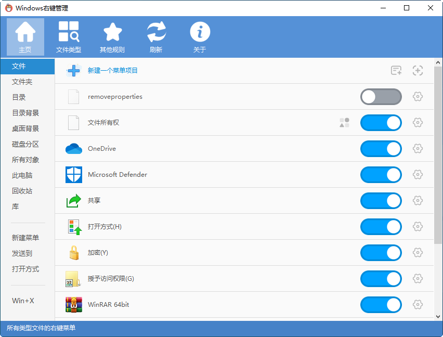Open the 主页 home toolbar icon
The width and height of the screenshot is (443, 337).
coord(25,37)
